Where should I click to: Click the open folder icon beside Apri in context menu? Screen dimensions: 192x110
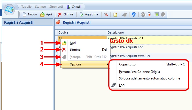click(x=64, y=43)
